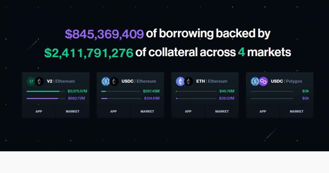
Task: Select the USDC coin icon on USDC Ethereum card
Action: pos(106,81)
